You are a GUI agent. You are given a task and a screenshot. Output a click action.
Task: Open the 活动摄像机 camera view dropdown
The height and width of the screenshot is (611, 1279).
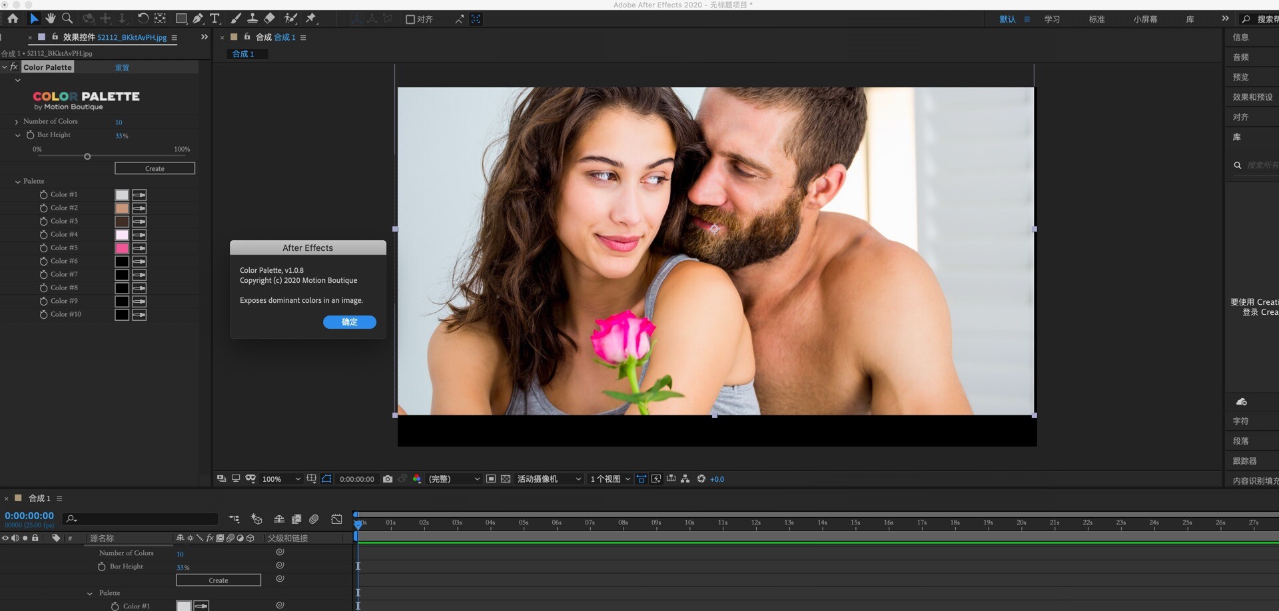point(549,479)
